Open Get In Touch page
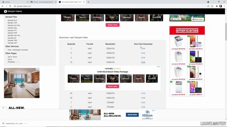 [12, 57]
